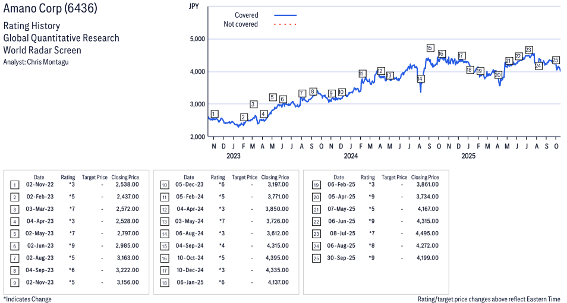The width and height of the screenshot is (567, 303).
Task: Select chart marker 14 at the August 2024 dip
Action: (420, 79)
